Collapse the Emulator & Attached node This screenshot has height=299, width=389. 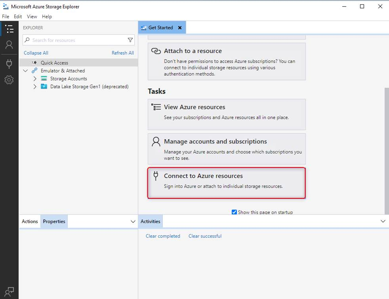click(26, 71)
